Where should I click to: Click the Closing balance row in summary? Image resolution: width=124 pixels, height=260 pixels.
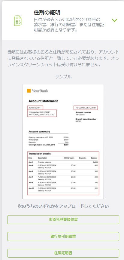click(49, 145)
